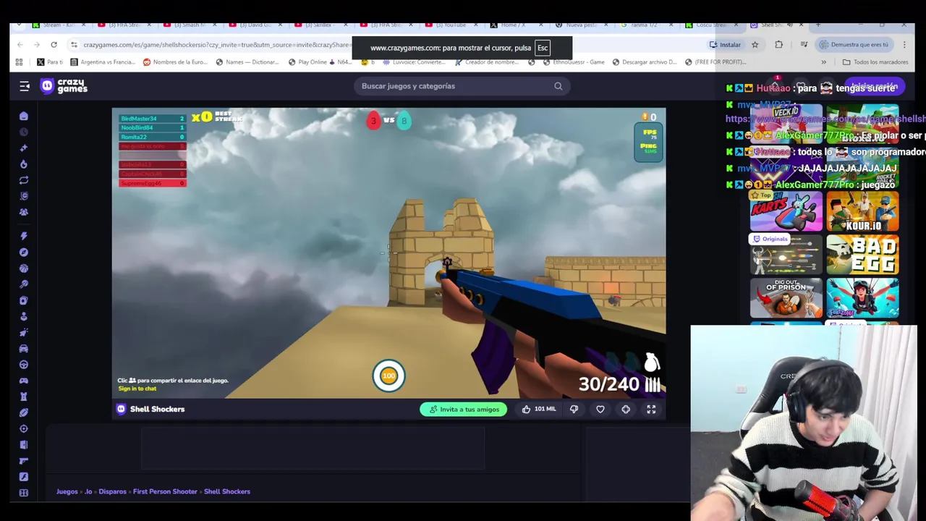Screen dimensions: 926x521
Task: Click the Buscar juegos y categorías search field
Action: point(462,86)
